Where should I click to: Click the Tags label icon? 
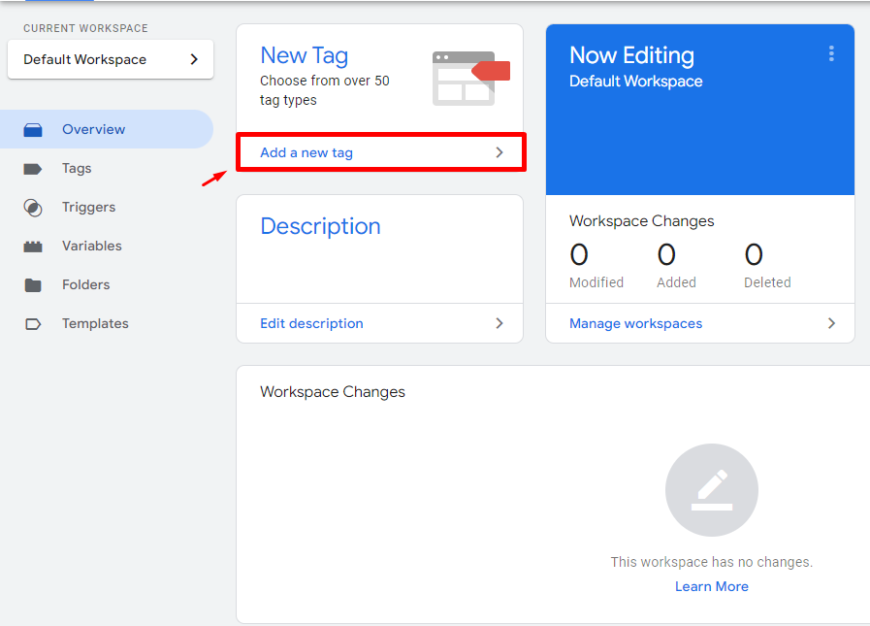pyautogui.click(x=33, y=169)
